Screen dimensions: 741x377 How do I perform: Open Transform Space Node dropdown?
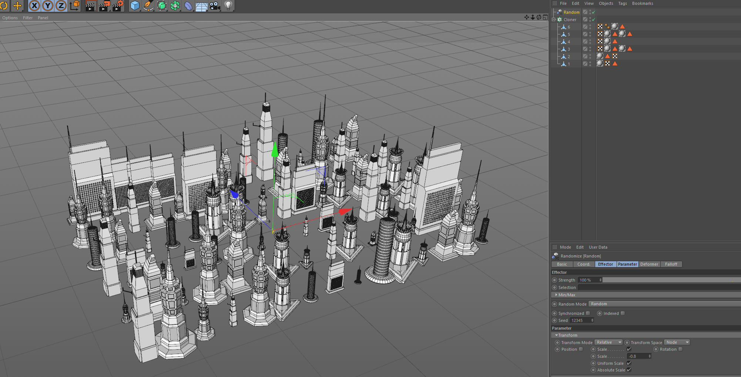point(677,342)
